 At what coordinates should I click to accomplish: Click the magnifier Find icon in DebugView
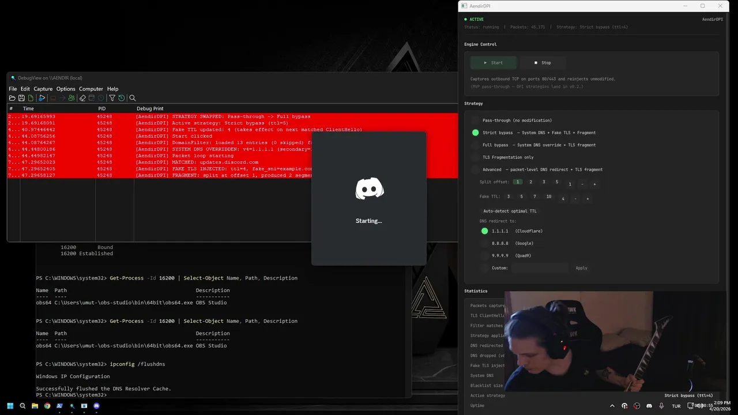coord(133,98)
